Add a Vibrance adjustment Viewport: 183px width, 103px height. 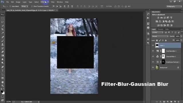tap(171, 18)
